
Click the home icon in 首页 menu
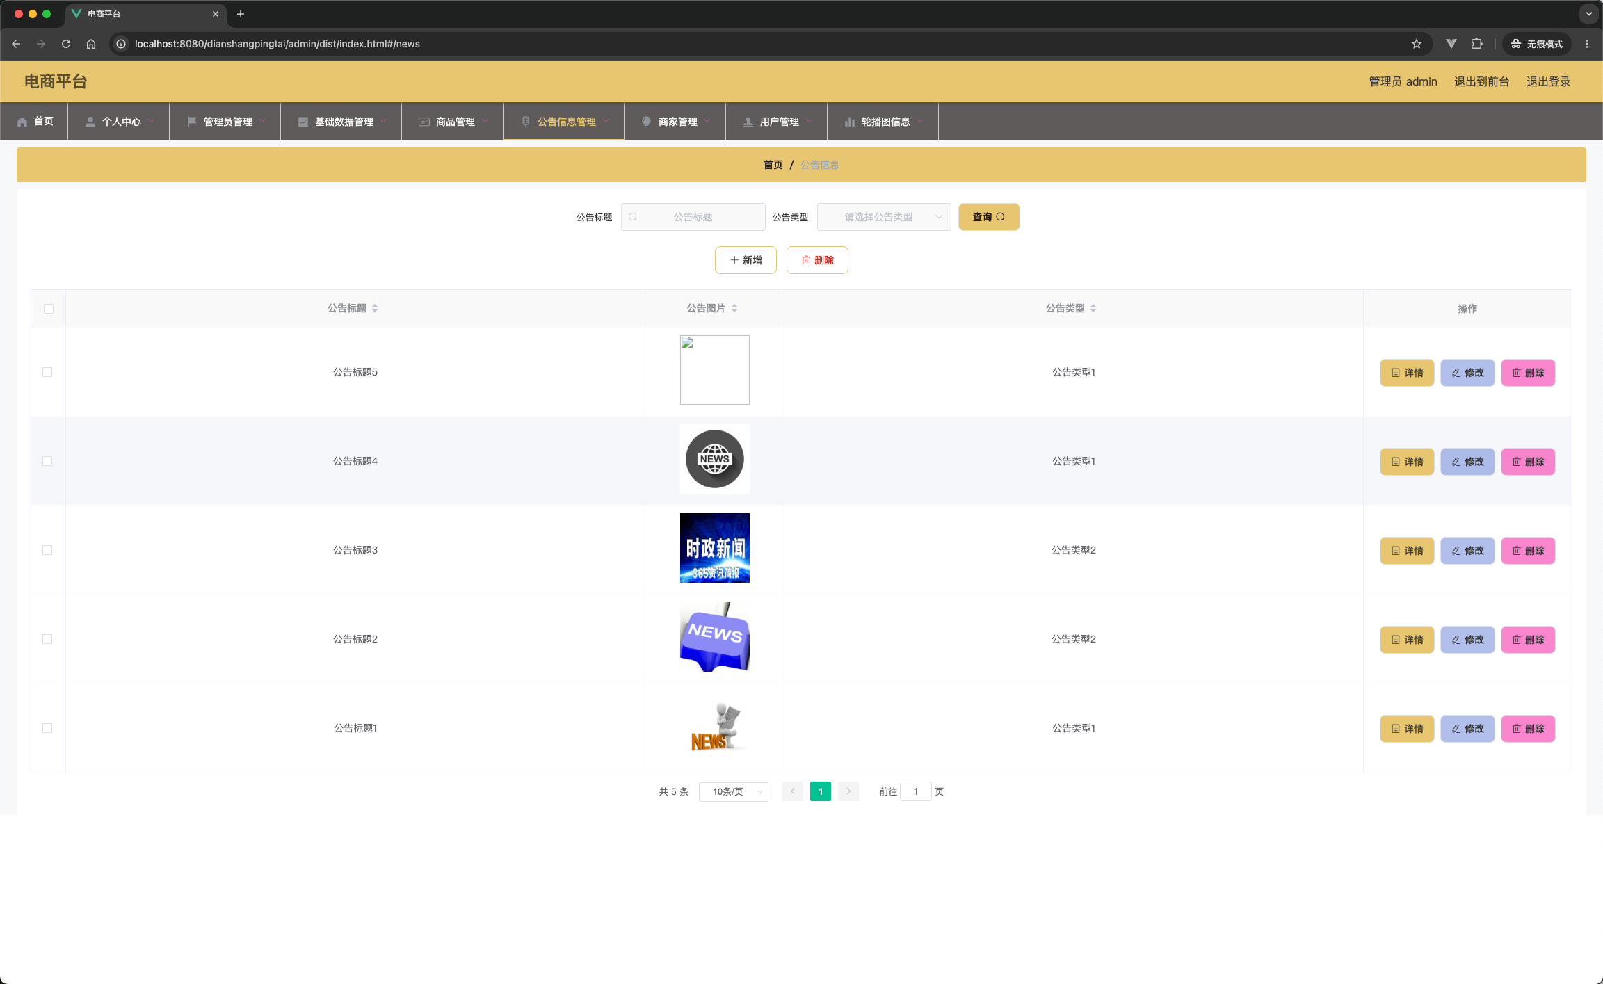[22, 122]
